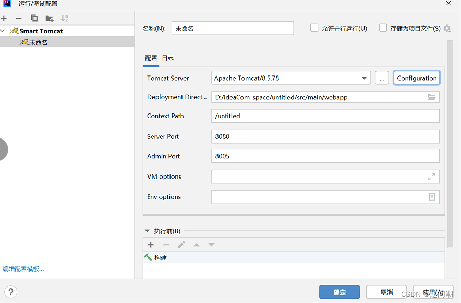Add a new run configuration
461x303 pixels.
pos(4,18)
